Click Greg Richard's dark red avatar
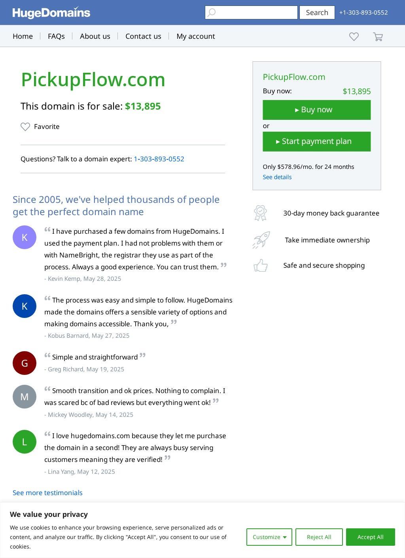This screenshot has height=558, width=405. (x=25, y=363)
